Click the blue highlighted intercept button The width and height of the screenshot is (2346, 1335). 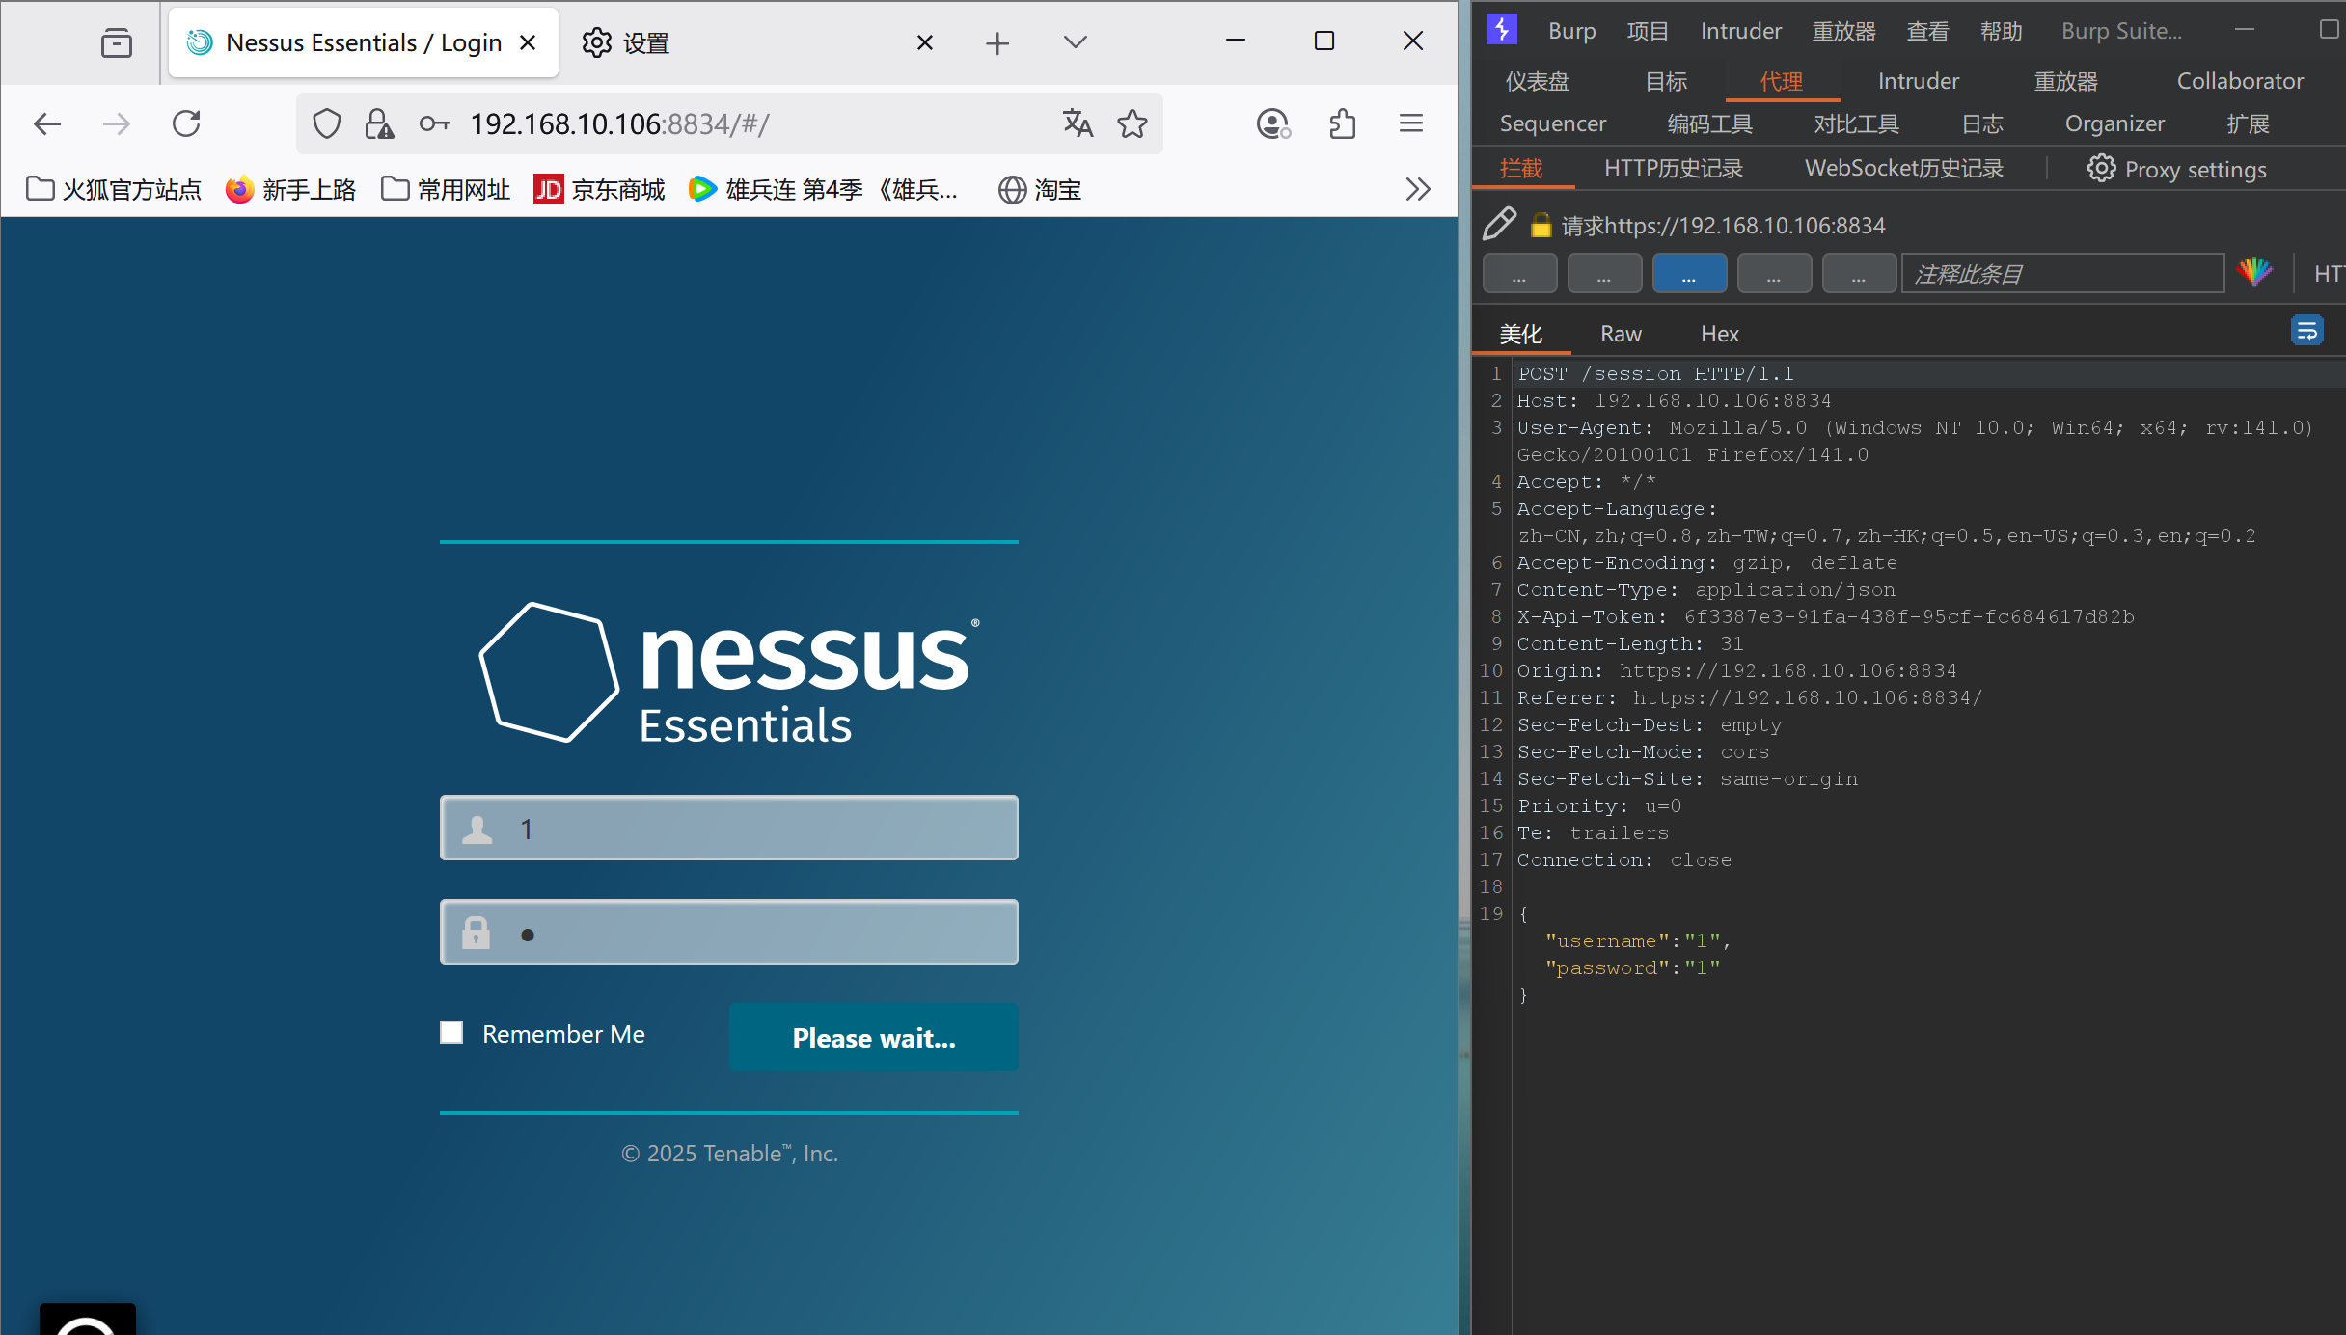click(x=1689, y=273)
